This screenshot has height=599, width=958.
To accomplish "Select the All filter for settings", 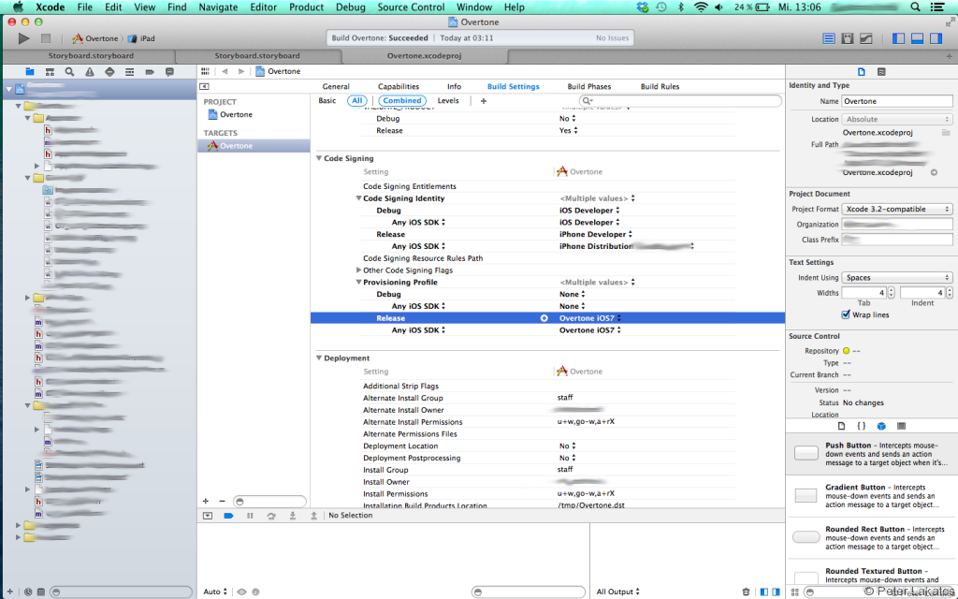I will (356, 101).
